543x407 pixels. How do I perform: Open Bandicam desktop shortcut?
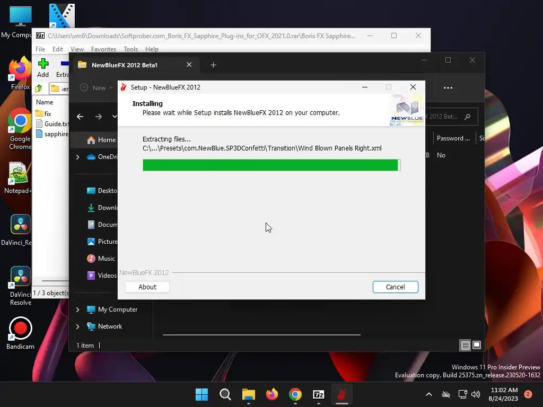click(x=20, y=333)
